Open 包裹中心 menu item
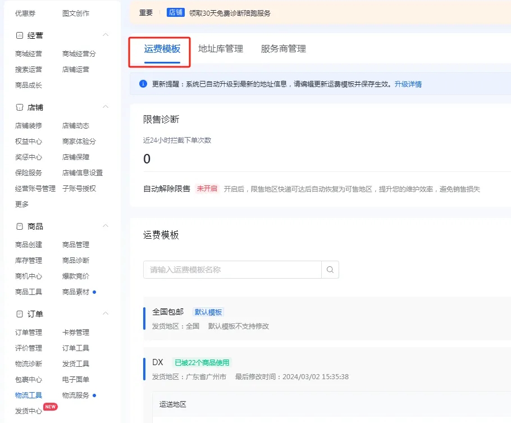This screenshot has width=511, height=423. tap(28, 379)
